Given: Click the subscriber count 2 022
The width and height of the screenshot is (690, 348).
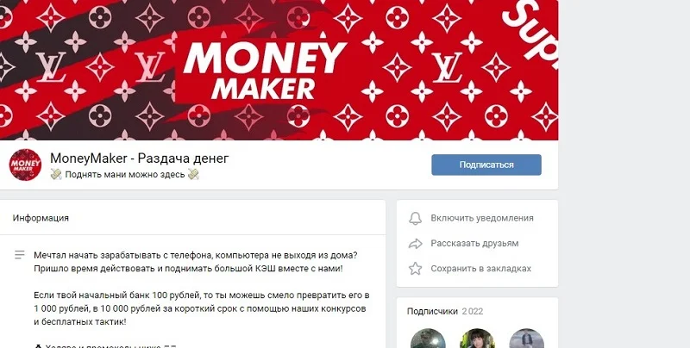Looking at the screenshot, I should click(472, 311).
